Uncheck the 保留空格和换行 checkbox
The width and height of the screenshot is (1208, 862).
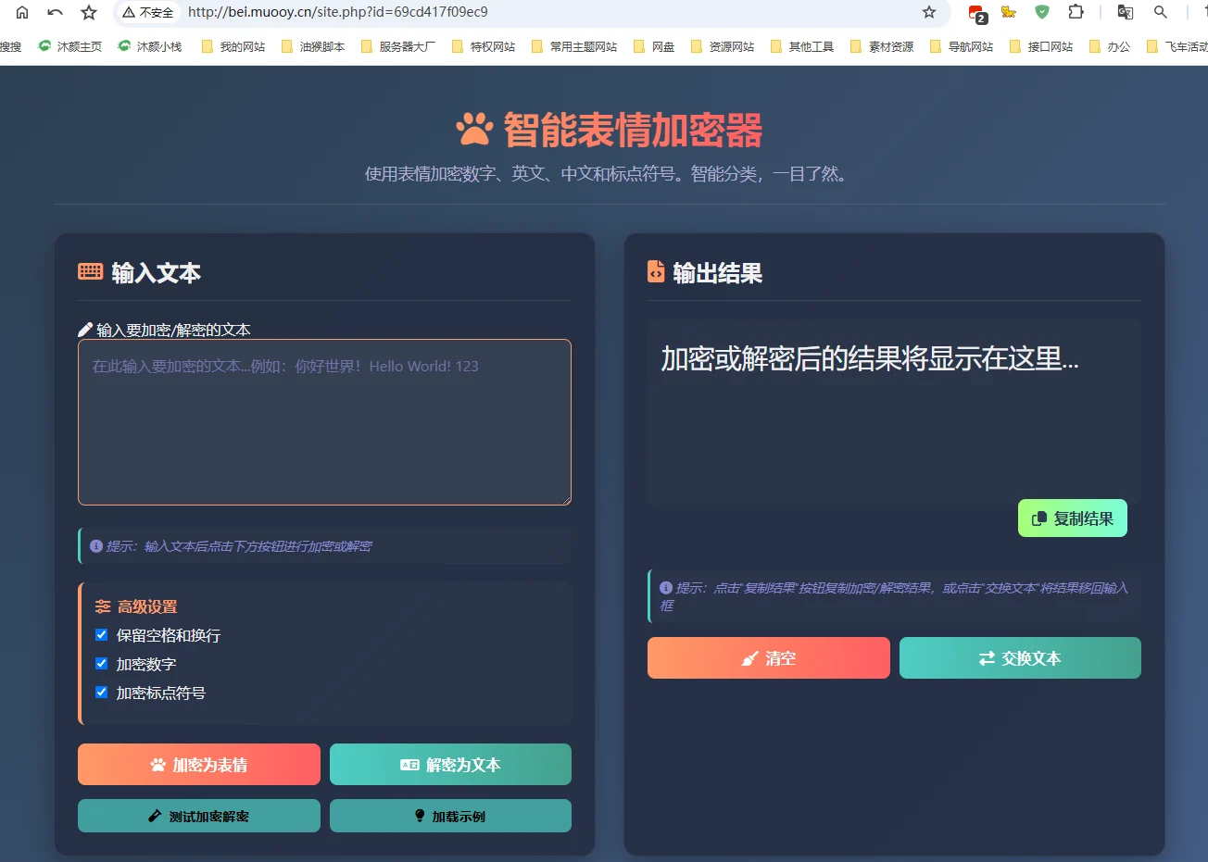(x=102, y=635)
